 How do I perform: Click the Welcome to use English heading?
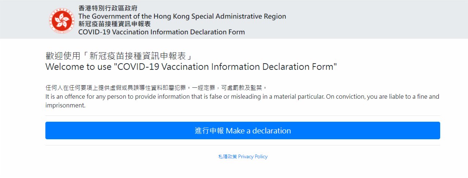(191, 67)
